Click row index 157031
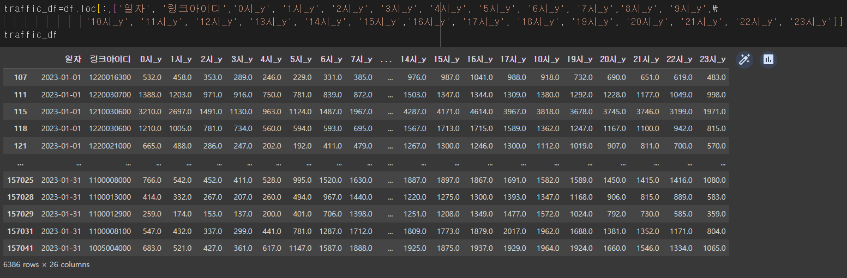The image size is (847, 278). click(x=20, y=231)
